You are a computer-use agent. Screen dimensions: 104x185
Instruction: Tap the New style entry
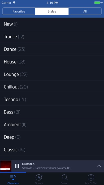(52, 24)
